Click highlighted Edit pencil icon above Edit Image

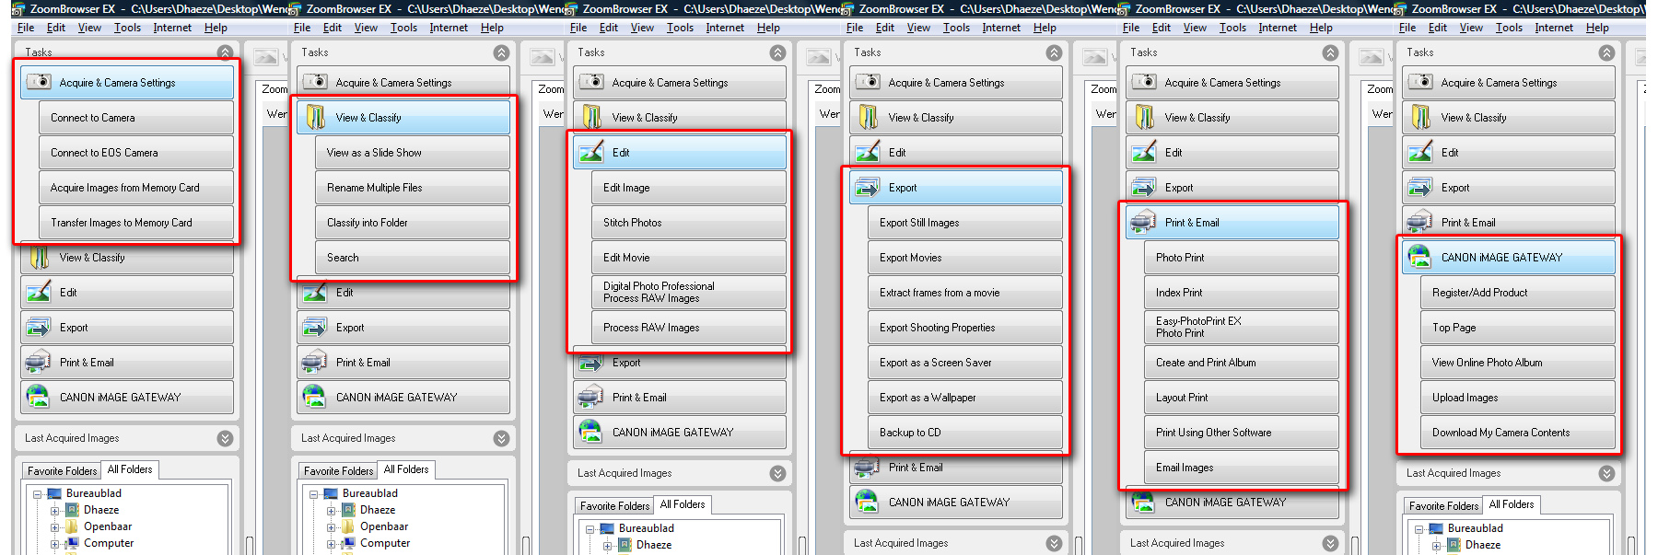pyautogui.click(x=591, y=152)
